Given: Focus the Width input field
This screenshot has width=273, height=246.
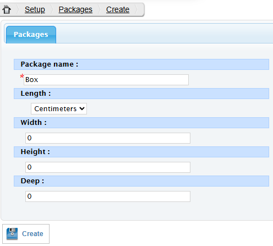Looking at the screenshot, I should [108, 138].
